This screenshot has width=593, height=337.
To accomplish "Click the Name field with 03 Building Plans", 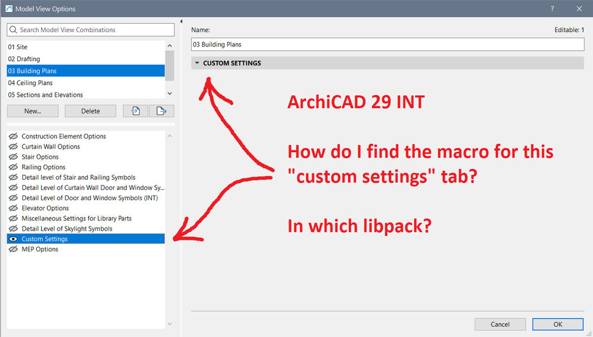I will [x=388, y=45].
